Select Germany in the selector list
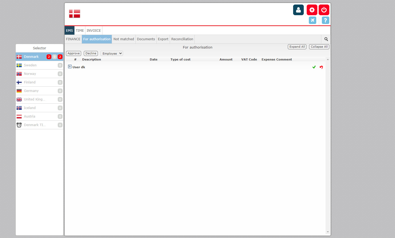Screen dimensions: 395x238 point(39,91)
